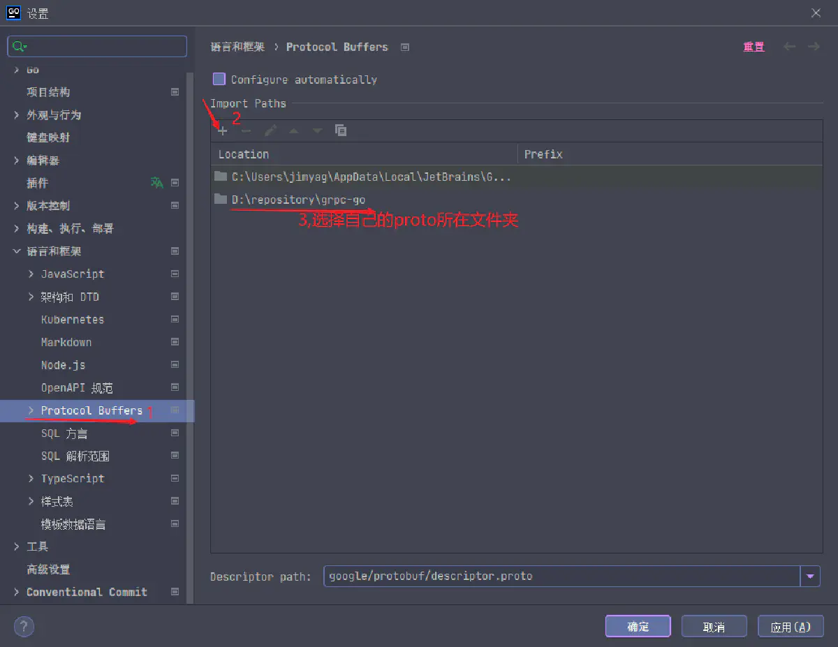Navigate back with the left arrow

pos(789,47)
